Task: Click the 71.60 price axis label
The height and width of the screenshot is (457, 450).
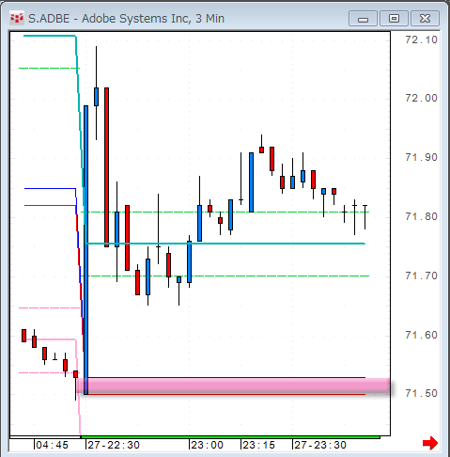Action: pos(421,335)
